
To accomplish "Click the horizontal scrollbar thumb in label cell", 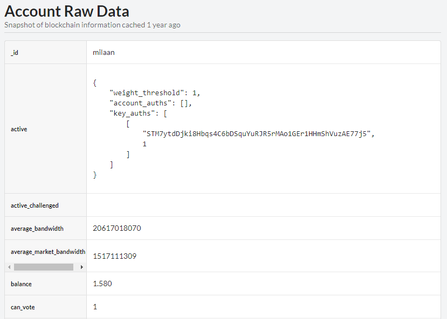I will tap(43, 267).
